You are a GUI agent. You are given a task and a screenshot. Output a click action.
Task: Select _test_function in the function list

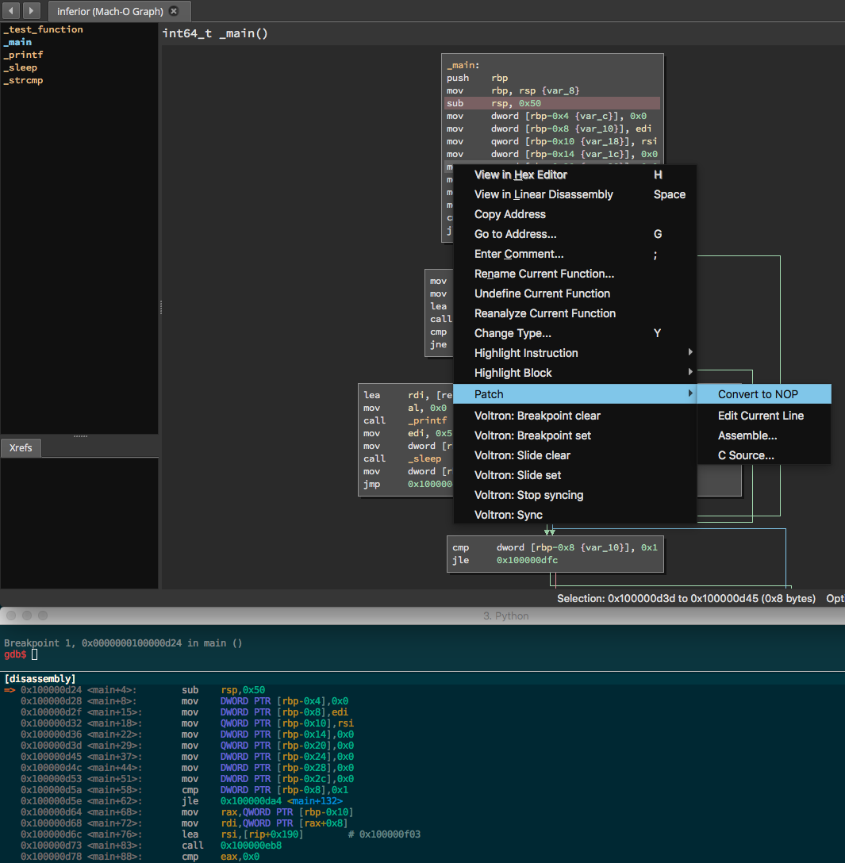click(x=43, y=29)
